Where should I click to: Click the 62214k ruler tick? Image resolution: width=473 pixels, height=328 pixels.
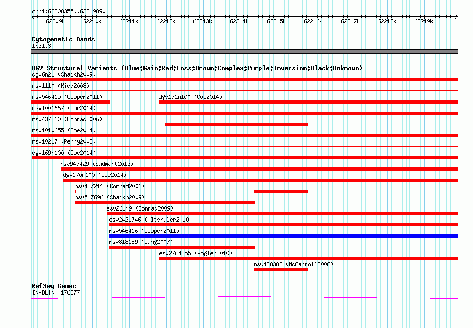tap(239, 21)
